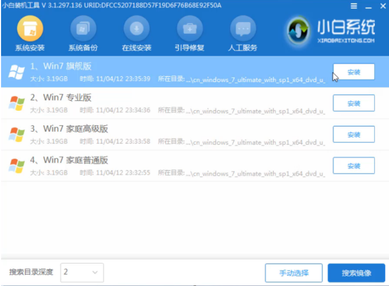Close the 小白装机工具 window

pyautogui.click(x=383, y=6)
